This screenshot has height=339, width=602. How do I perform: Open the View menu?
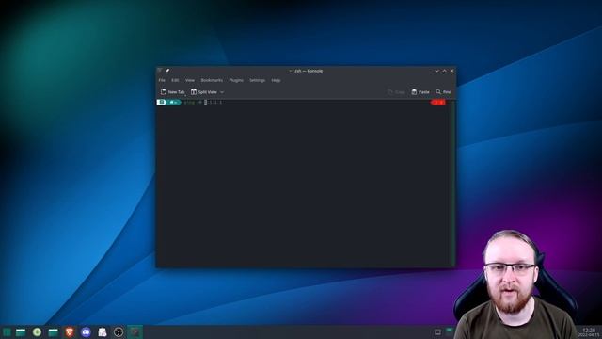point(190,80)
